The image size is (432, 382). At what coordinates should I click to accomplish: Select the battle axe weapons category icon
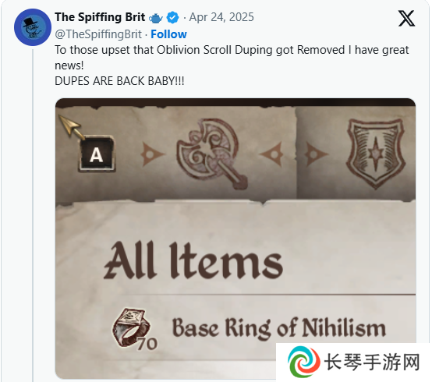(212, 153)
